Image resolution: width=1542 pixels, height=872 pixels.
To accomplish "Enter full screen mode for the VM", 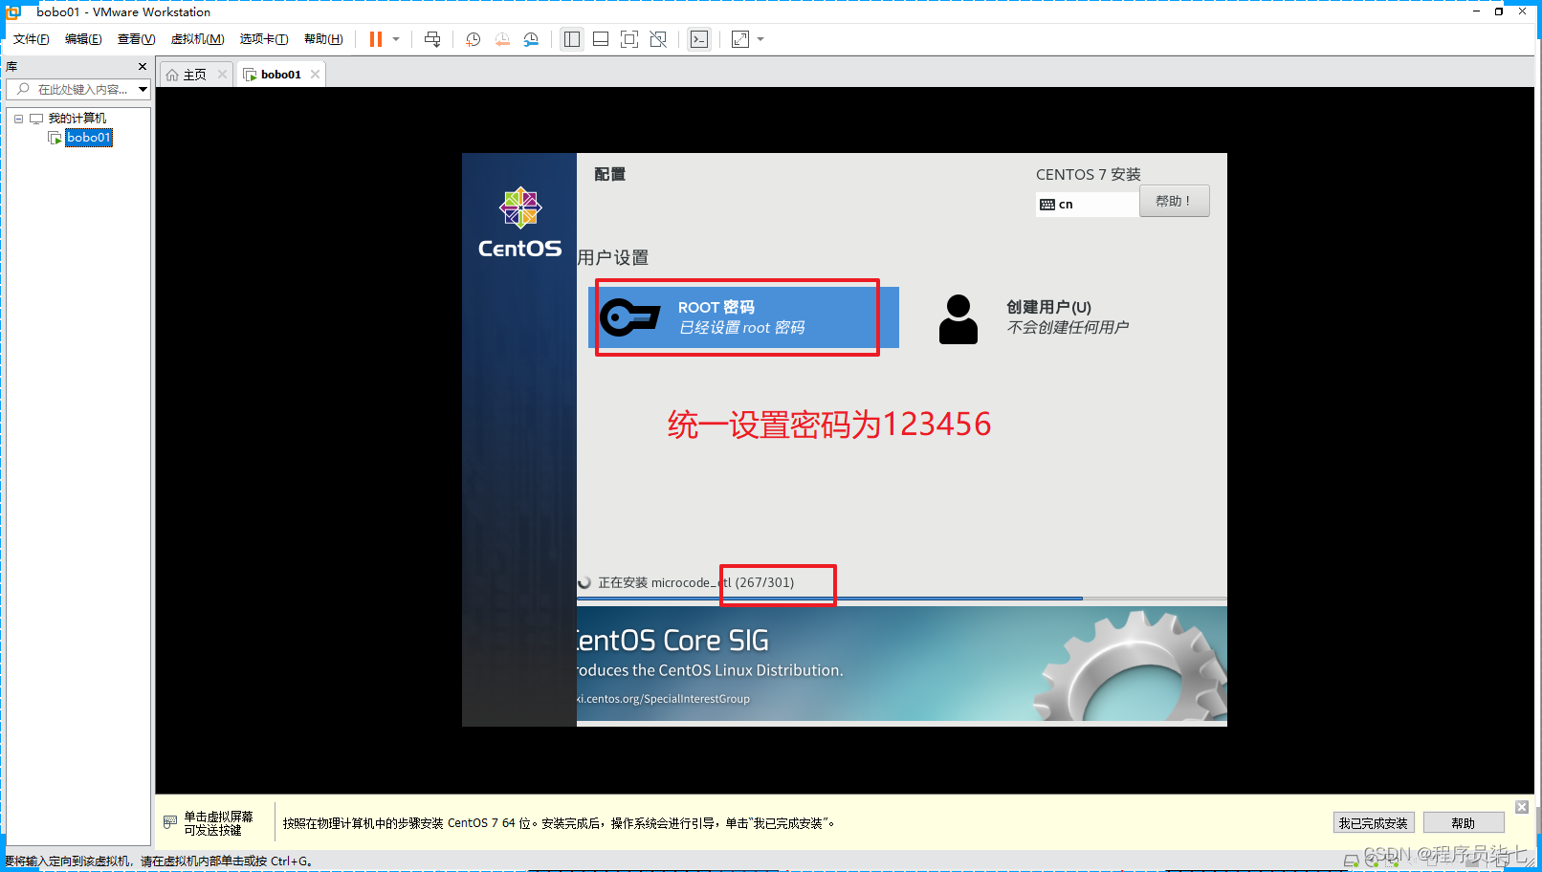I will tap(628, 39).
